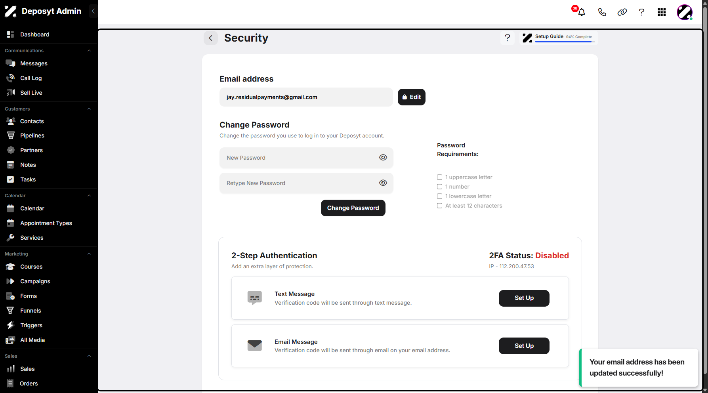Image resolution: width=708 pixels, height=393 pixels.
Task: Show New Password with eye icon
Action: click(383, 157)
